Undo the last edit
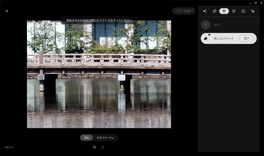Screen dimensions: 264x156 pos(94,147)
